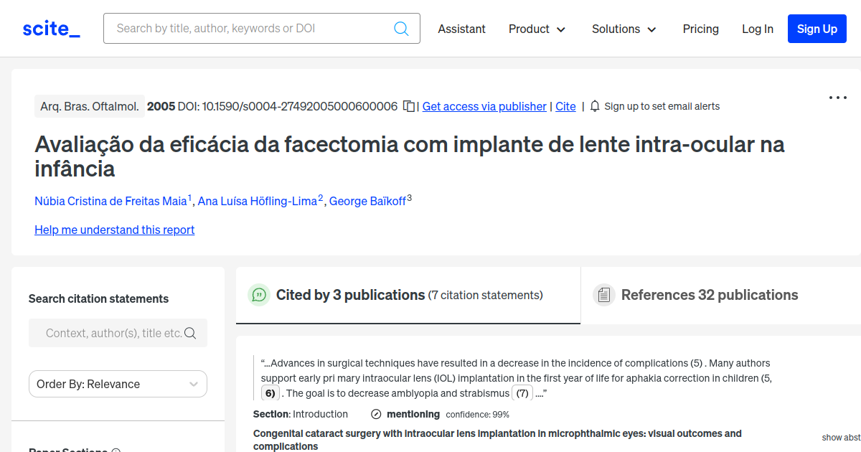Click the citation statements search magnifier icon
The image size is (861, 452).
(x=190, y=333)
